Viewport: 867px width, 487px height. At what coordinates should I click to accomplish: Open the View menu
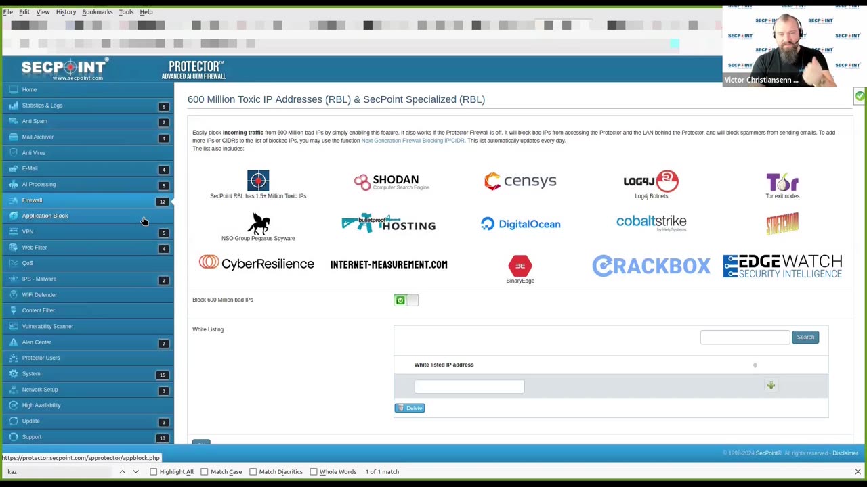pyautogui.click(x=43, y=11)
